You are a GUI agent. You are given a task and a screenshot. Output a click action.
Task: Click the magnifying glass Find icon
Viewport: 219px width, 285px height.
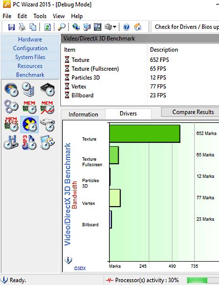pos(61,27)
